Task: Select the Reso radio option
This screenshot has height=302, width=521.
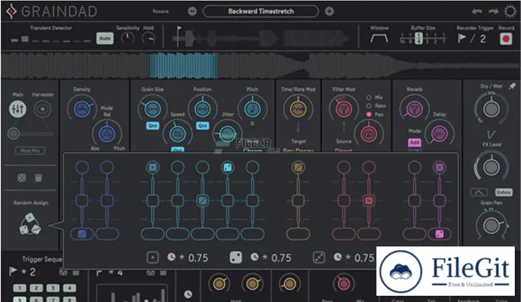Action: click(x=368, y=106)
